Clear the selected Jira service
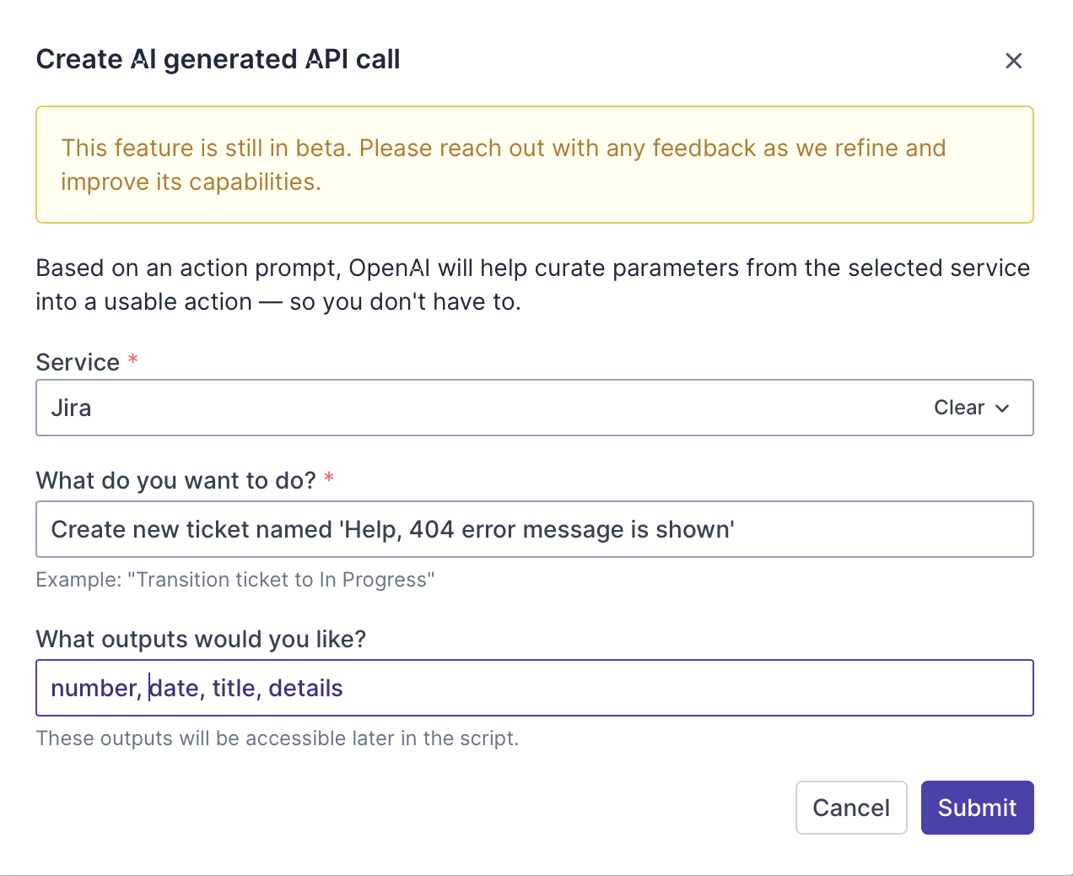 click(x=958, y=408)
